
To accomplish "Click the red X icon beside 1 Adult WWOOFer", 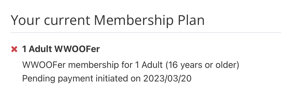I will pyautogui.click(x=14, y=49).
